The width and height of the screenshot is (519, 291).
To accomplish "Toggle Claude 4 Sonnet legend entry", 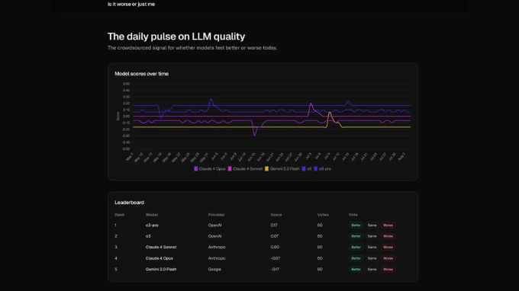I will (245, 169).
